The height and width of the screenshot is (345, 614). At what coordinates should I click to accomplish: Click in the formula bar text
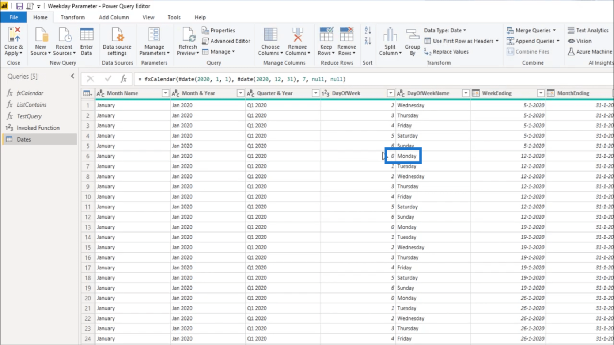coord(242,79)
